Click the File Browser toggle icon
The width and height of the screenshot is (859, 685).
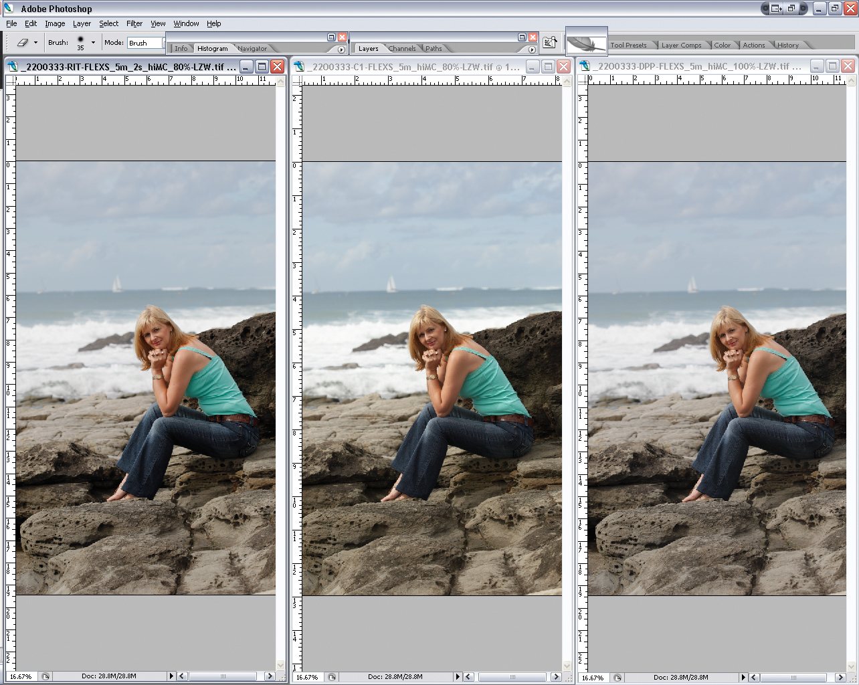[550, 42]
